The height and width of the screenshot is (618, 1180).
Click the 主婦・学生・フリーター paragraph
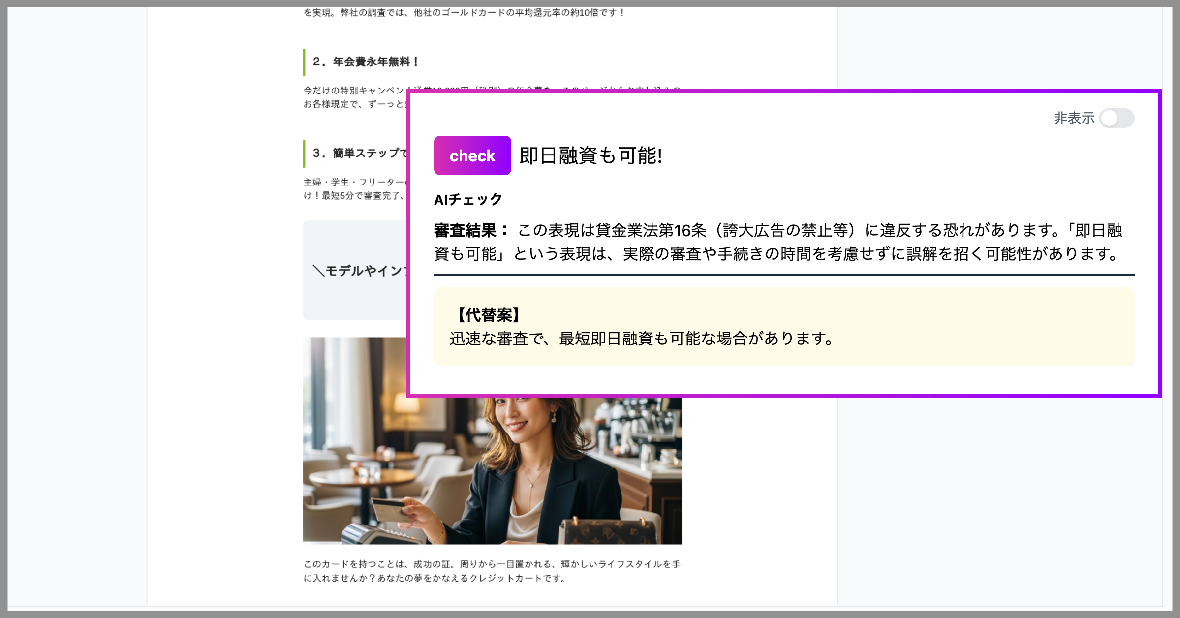point(353,182)
